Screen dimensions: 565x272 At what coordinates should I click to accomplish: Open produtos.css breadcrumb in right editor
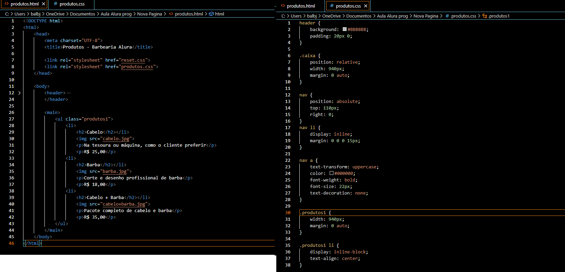(x=464, y=16)
